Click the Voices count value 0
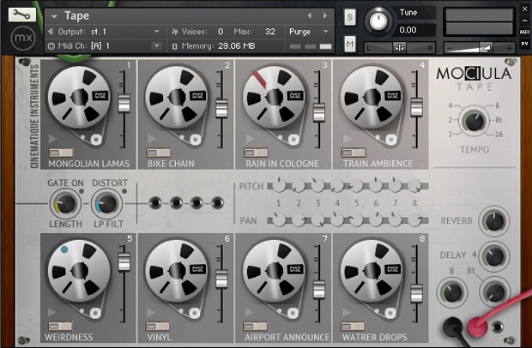532x348 pixels. click(221, 32)
